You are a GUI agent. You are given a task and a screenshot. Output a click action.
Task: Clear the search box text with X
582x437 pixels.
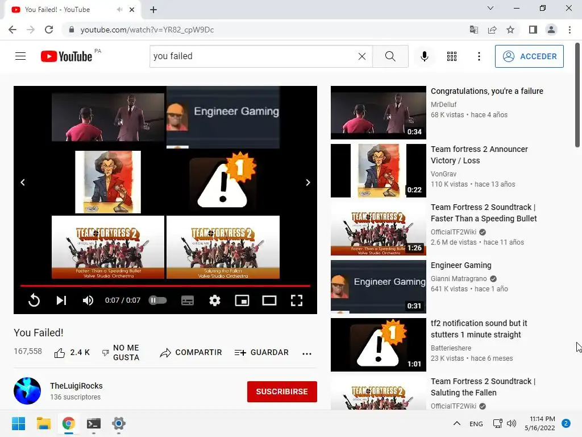pos(362,56)
